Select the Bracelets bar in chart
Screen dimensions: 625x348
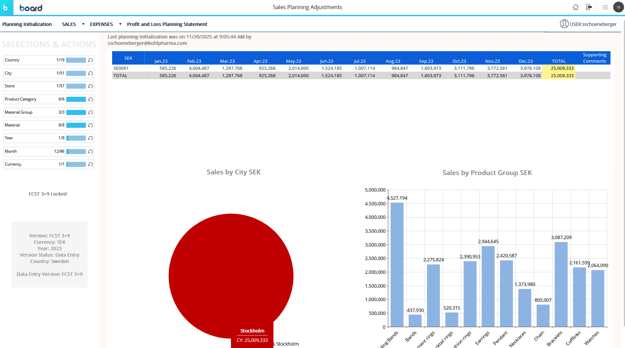[x=561, y=284]
